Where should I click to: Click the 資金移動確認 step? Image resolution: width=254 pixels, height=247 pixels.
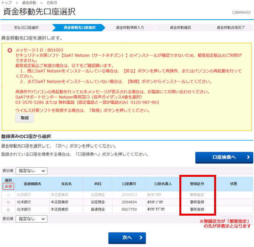coord(180,28)
